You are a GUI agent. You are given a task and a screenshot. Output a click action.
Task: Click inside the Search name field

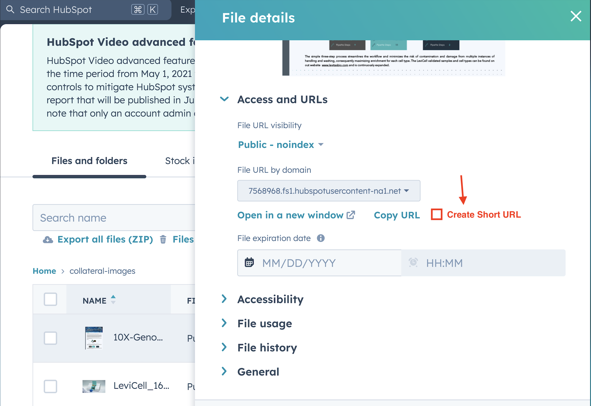tap(106, 218)
